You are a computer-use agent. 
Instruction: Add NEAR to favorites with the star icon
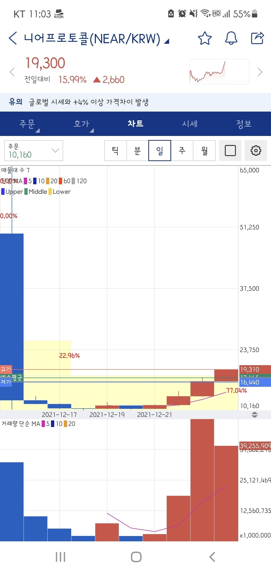coord(205,38)
